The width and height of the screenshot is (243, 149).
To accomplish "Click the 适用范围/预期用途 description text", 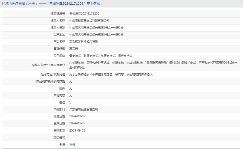I will coord(111,74).
